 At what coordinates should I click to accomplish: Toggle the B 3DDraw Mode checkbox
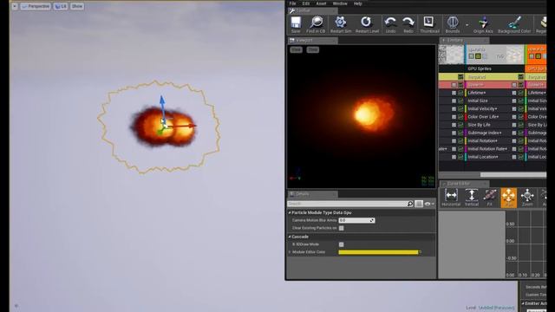[x=341, y=244]
